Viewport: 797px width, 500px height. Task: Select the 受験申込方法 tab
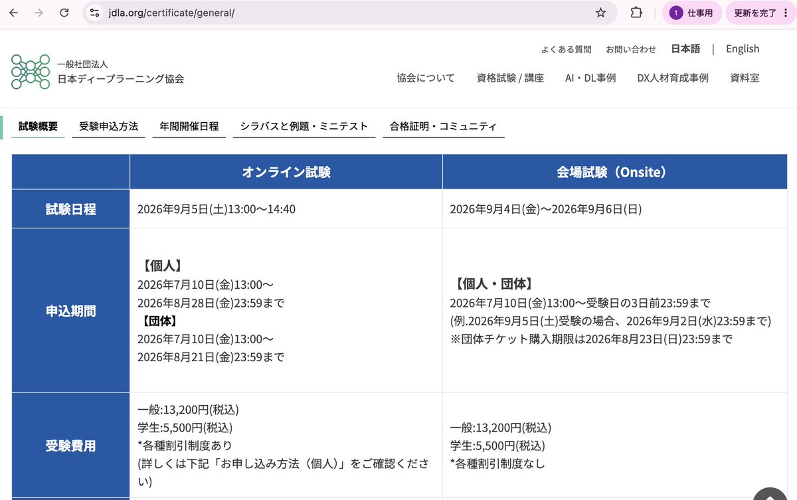(x=108, y=126)
